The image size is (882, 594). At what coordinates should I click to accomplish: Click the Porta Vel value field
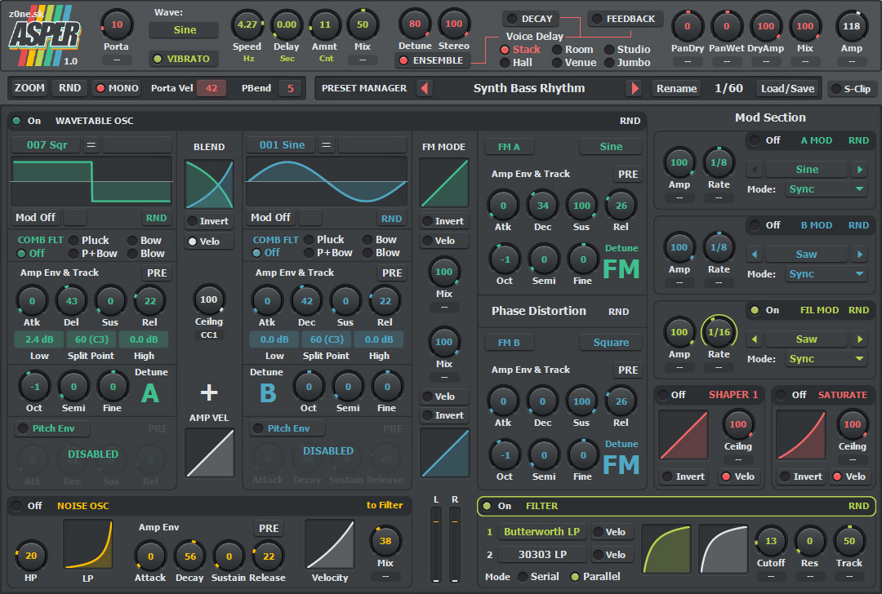tap(212, 88)
